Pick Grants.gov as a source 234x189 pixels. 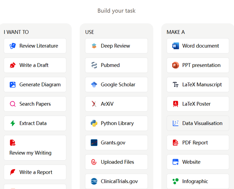116,143
